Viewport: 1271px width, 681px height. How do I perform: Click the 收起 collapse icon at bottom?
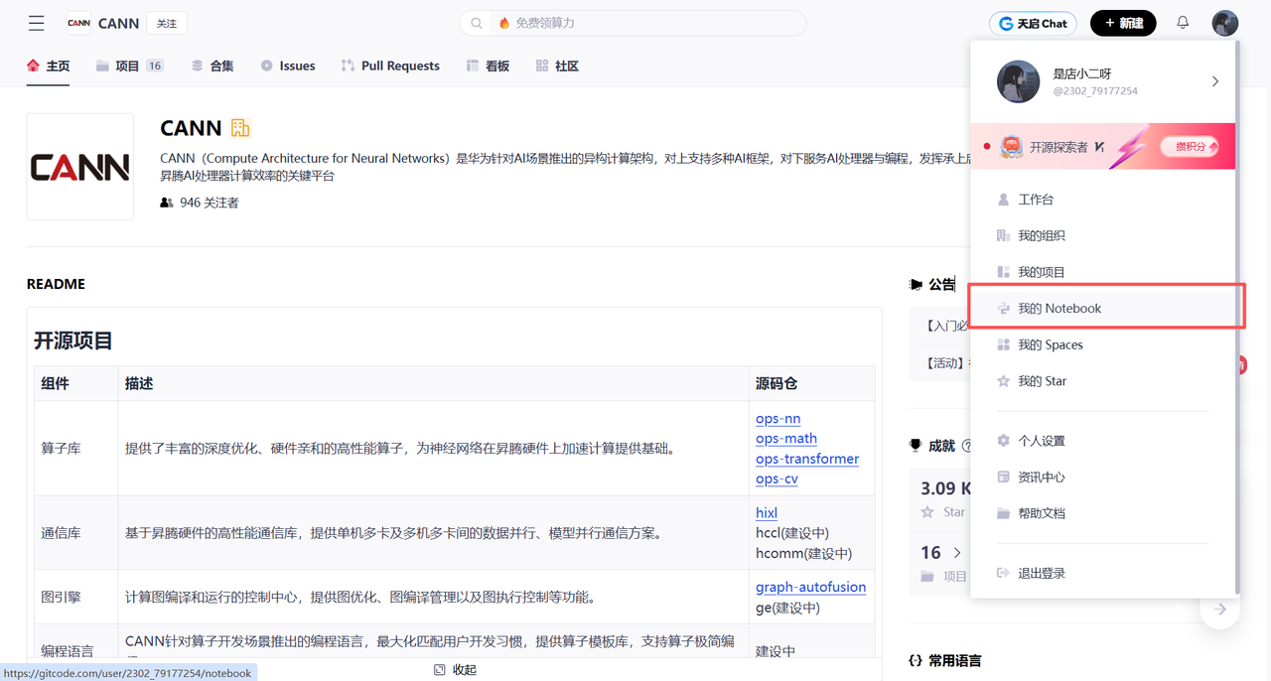439,670
